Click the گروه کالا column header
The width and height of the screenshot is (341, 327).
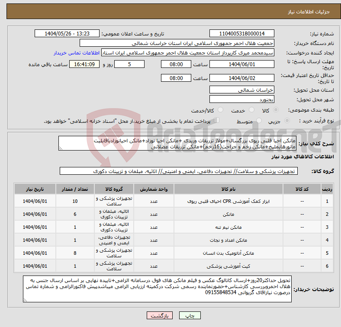[114, 189]
